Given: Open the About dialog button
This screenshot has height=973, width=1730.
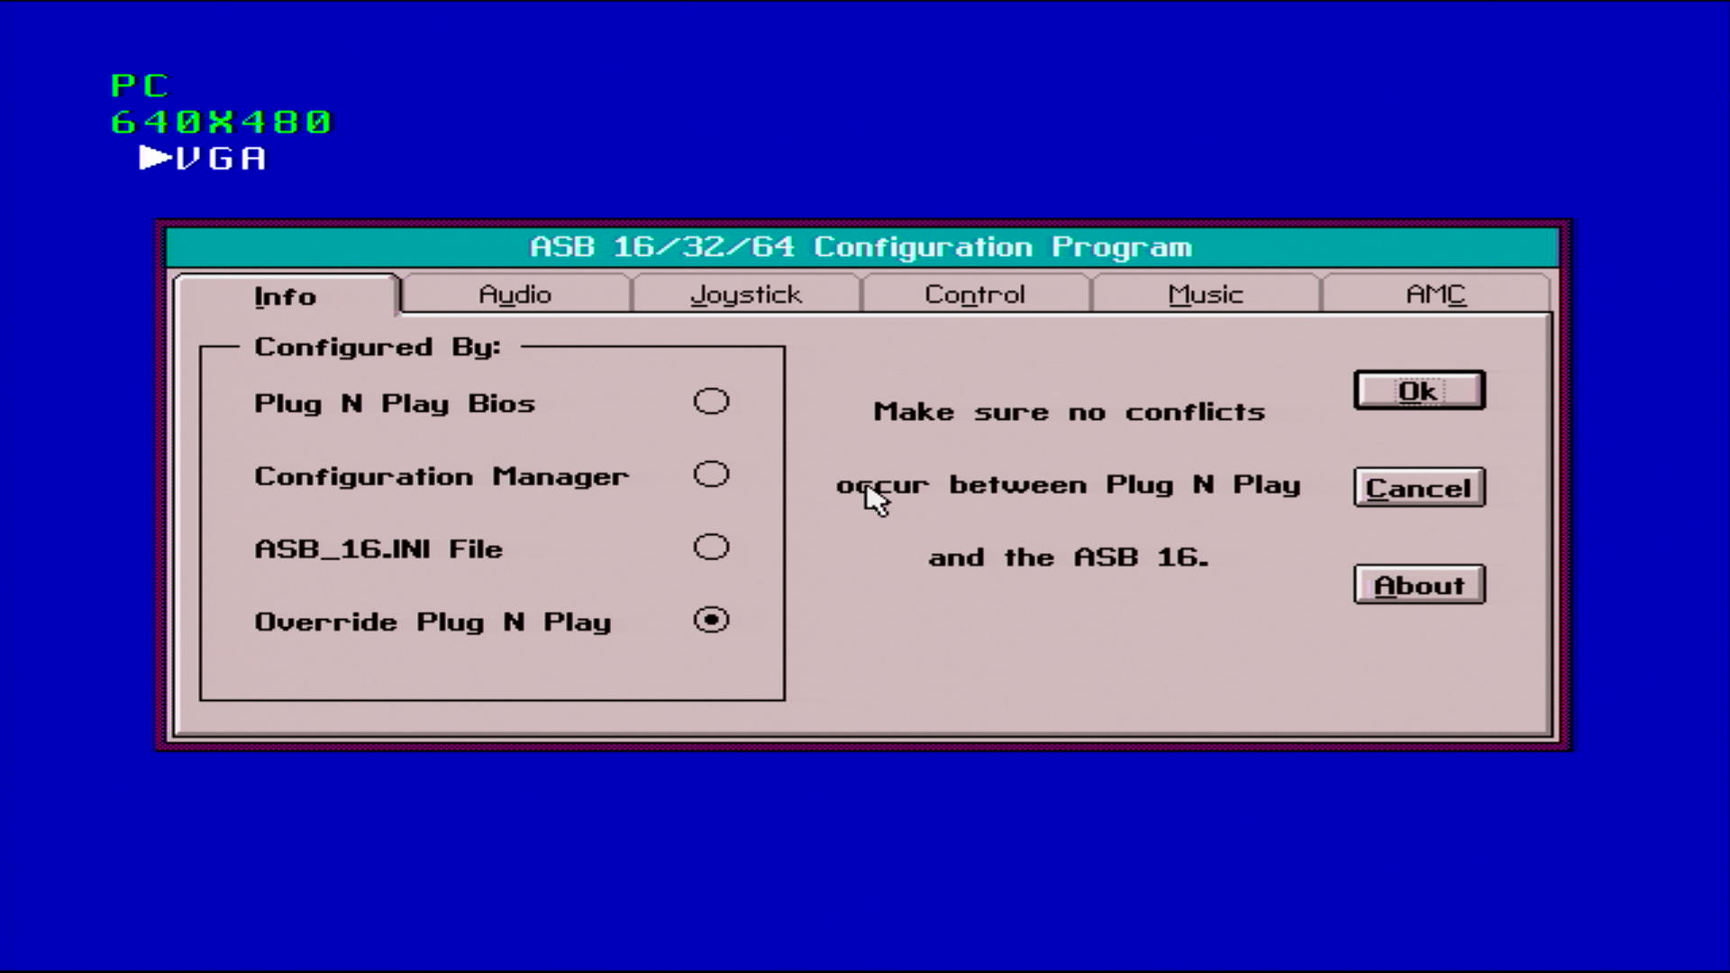Looking at the screenshot, I should coord(1418,585).
